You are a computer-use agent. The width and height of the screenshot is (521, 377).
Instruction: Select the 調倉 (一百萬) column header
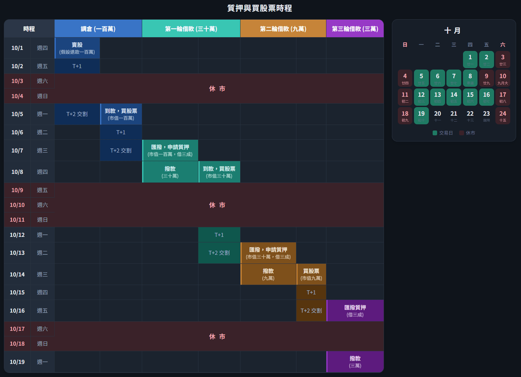(x=98, y=29)
